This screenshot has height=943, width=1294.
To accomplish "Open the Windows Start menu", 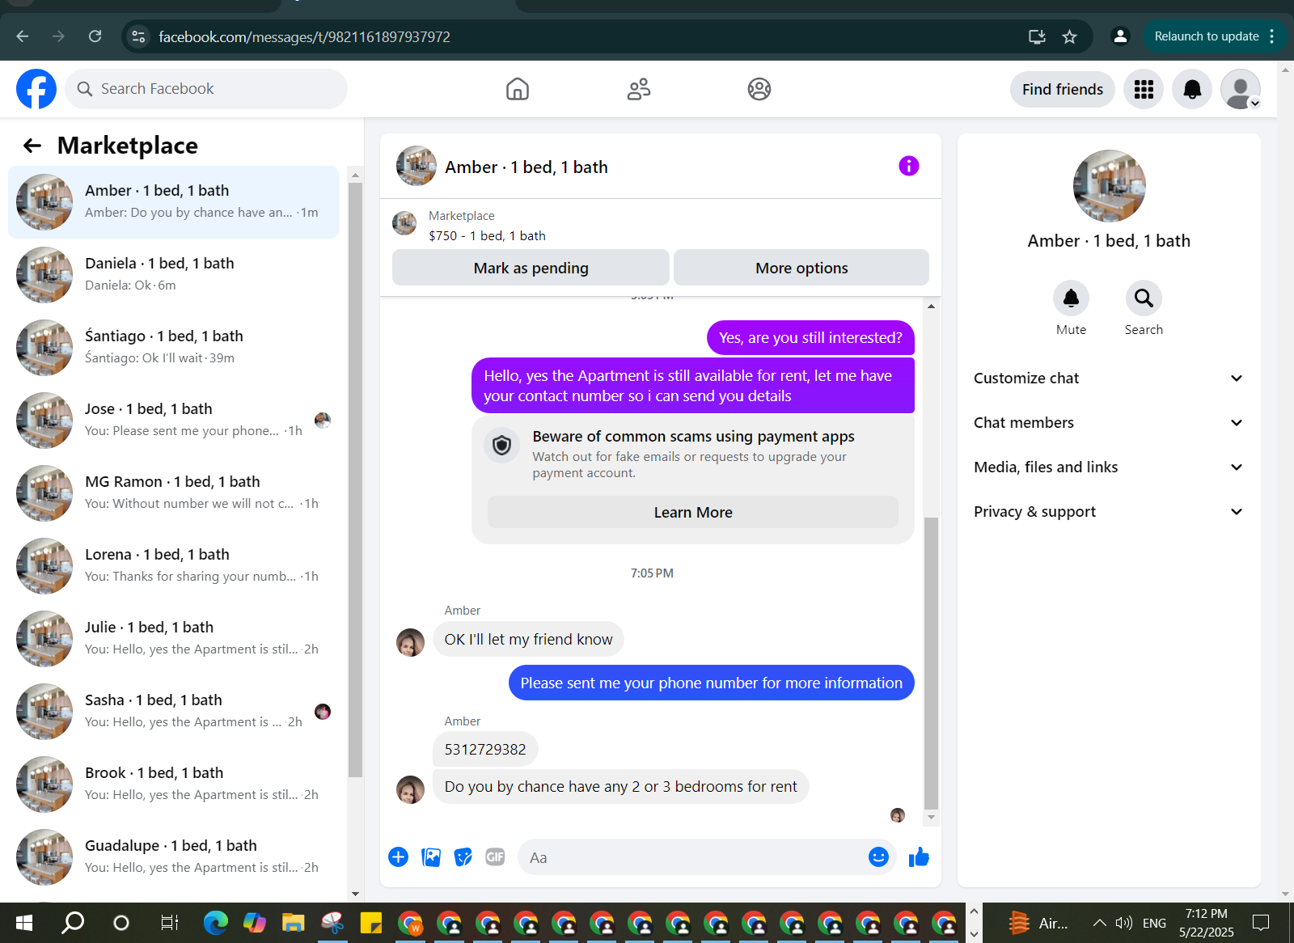I will tap(24, 923).
